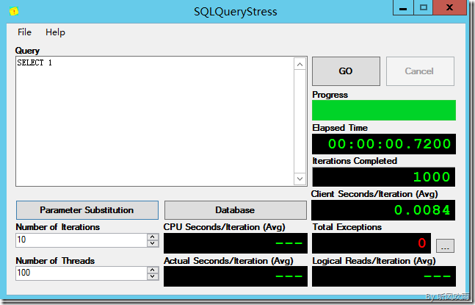Click the SQLQueryStress app icon in title bar

[14, 12]
